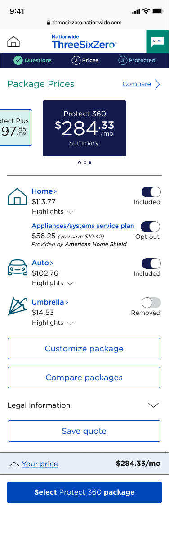
Task: Expand Highlights under Auto
Action: coord(53,283)
